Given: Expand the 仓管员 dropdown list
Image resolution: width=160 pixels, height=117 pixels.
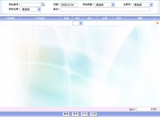Looking at the screenshot, I should [143, 5].
